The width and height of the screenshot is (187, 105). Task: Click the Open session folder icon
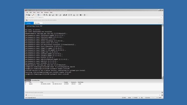29,15
